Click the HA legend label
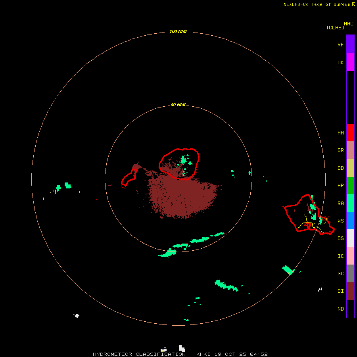The width and height of the screenshot is (357, 357). [340, 133]
